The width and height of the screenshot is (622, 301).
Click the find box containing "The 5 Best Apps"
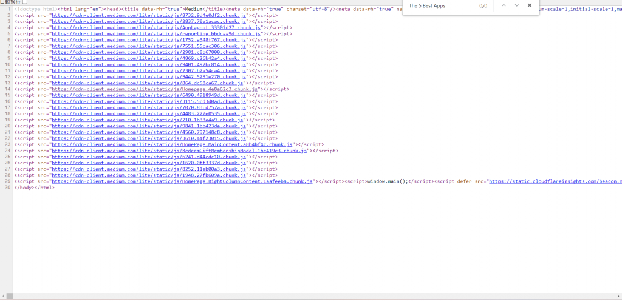(x=440, y=5)
